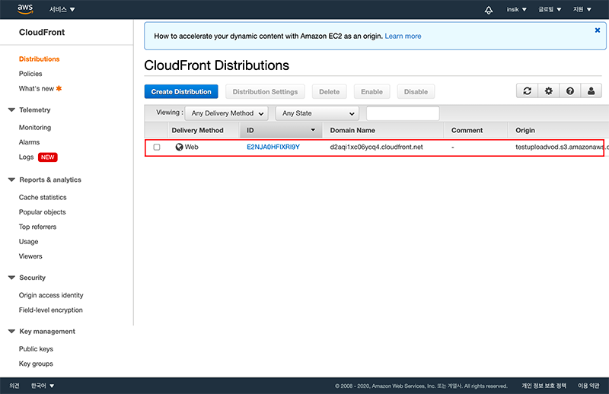
Task: Open Origin access identity
Action: [51, 295]
